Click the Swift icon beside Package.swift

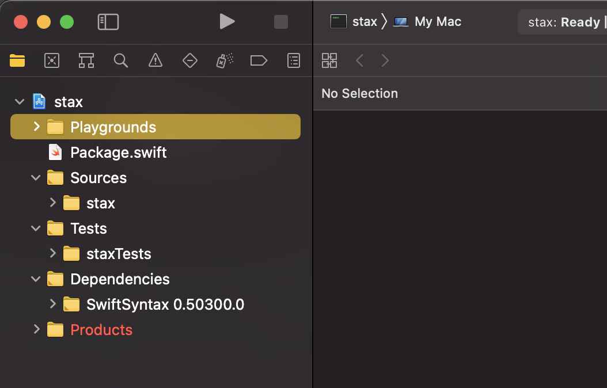(x=55, y=152)
